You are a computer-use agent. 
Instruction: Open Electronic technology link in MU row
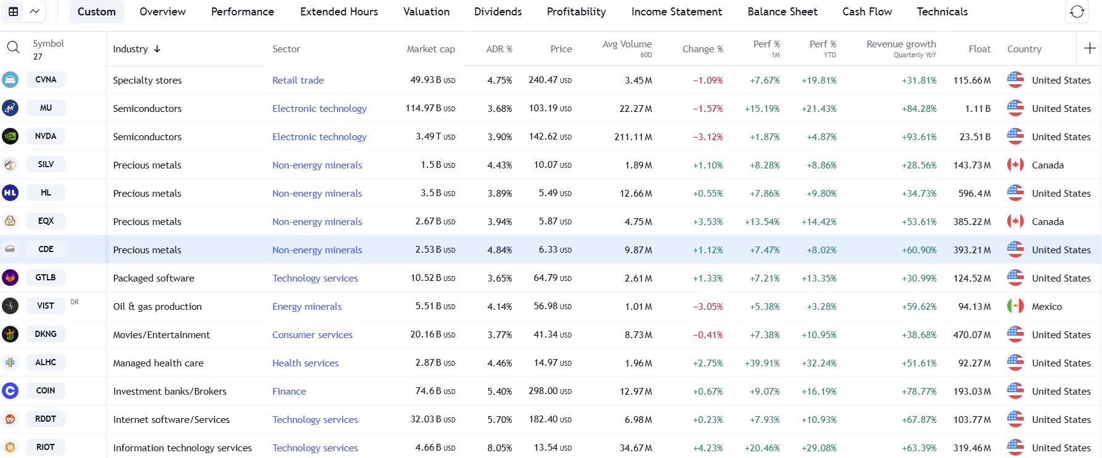(x=319, y=108)
